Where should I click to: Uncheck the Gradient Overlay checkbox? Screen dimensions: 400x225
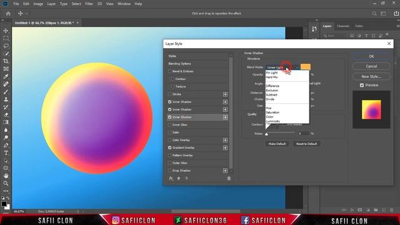(169, 147)
